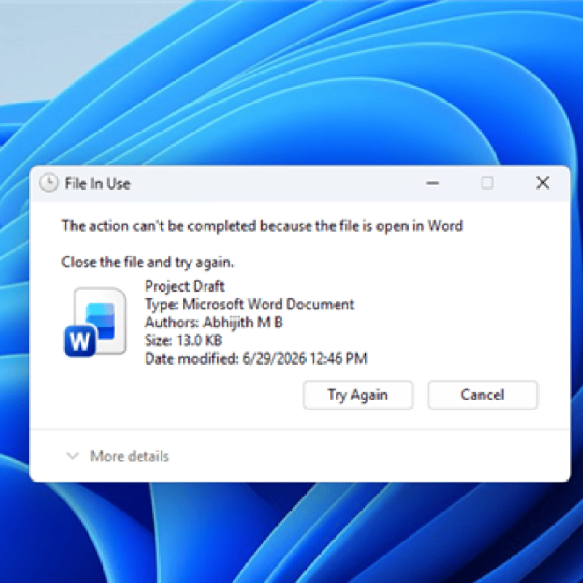Click the 'Date modified' line
Screen dimensions: 583x583
point(257,359)
